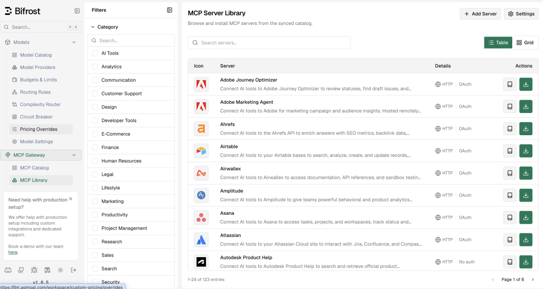The width and height of the screenshot is (543, 289).
Task: Check the Developer Tools filter
Action: click(x=95, y=120)
